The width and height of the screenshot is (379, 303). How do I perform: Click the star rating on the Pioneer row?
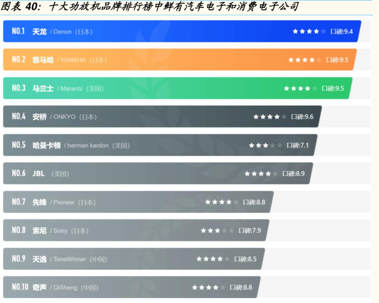point(222,202)
